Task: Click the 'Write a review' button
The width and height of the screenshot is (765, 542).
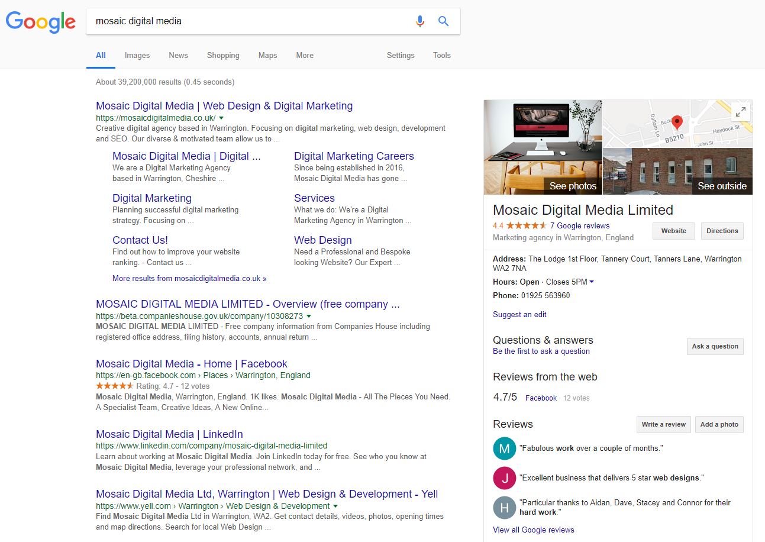Action: click(x=664, y=424)
